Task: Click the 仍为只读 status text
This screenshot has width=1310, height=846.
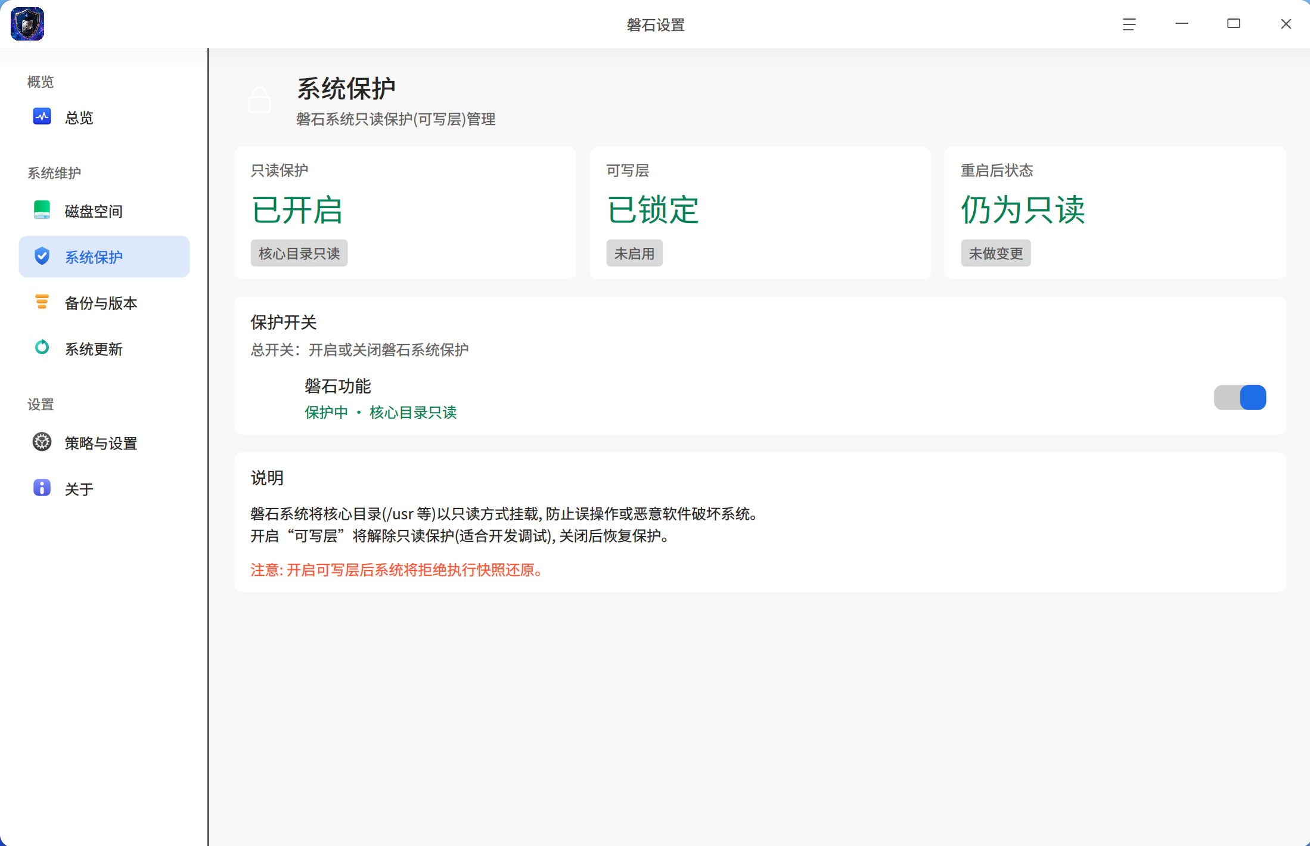Action: point(1023,210)
